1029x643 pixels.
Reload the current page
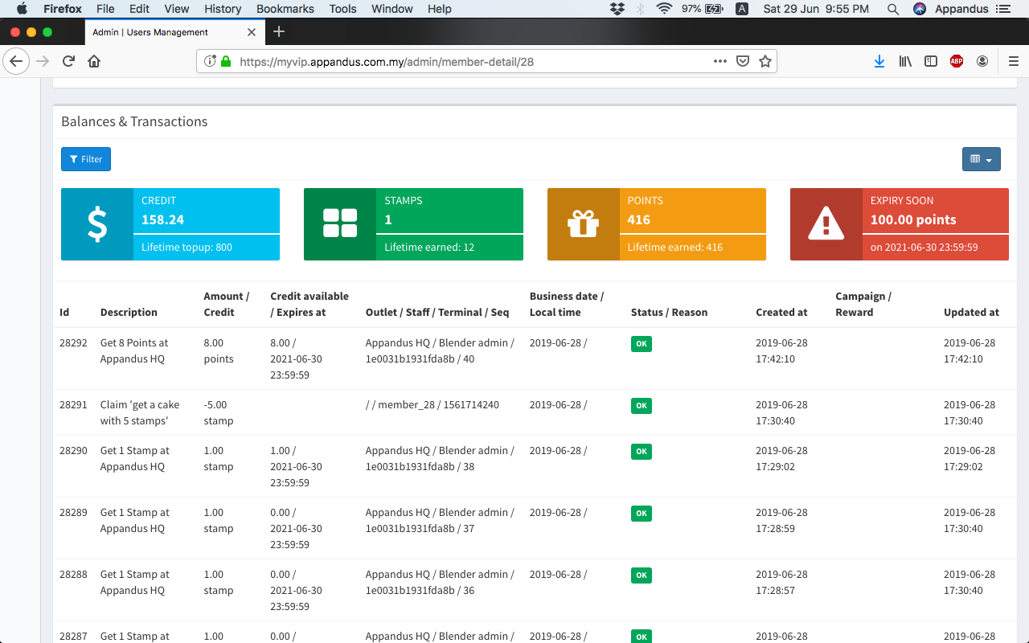coord(69,61)
